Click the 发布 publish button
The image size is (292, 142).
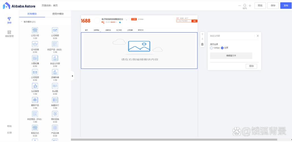[x=286, y=6]
